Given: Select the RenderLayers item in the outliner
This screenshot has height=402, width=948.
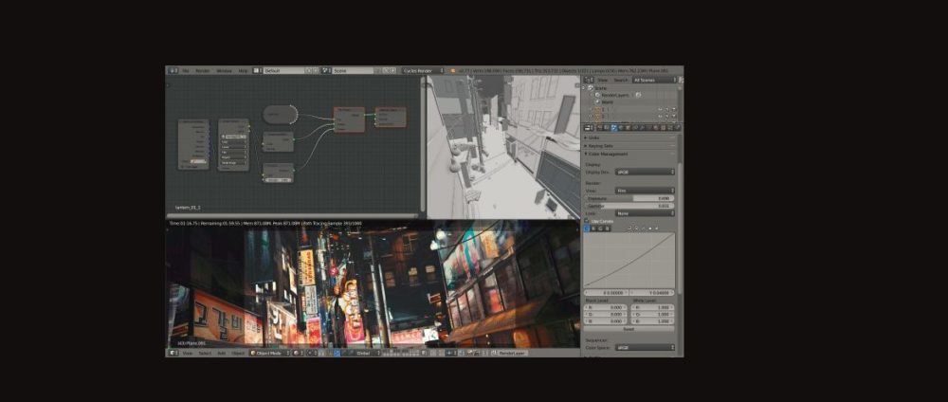Looking at the screenshot, I should click(x=615, y=95).
